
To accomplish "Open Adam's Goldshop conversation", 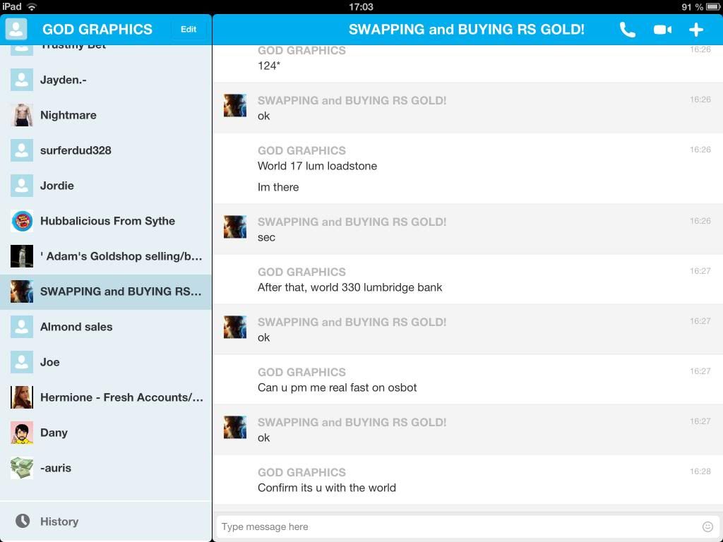I will [121, 256].
